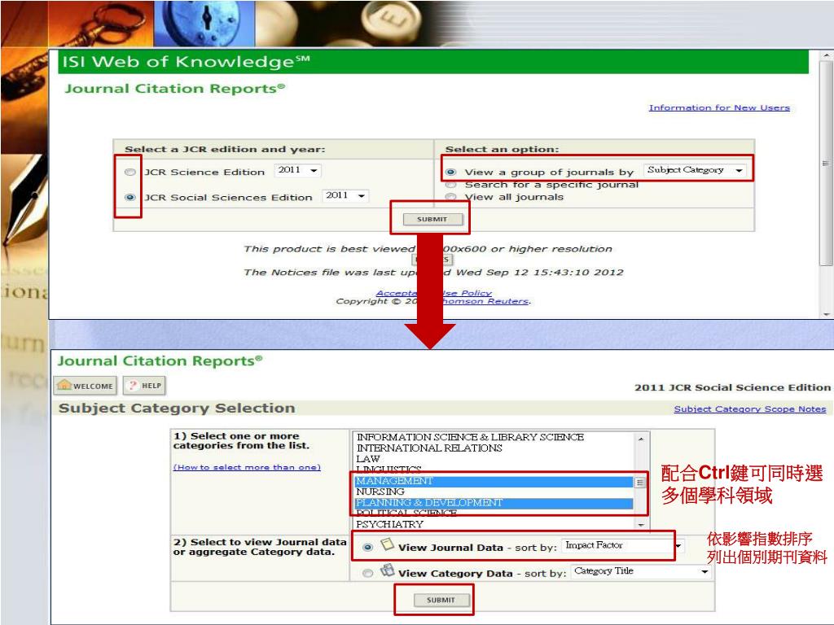Click SUBMIT in the edition selection panel
Viewport: 834px width, 625px height.
click(432, 219)
